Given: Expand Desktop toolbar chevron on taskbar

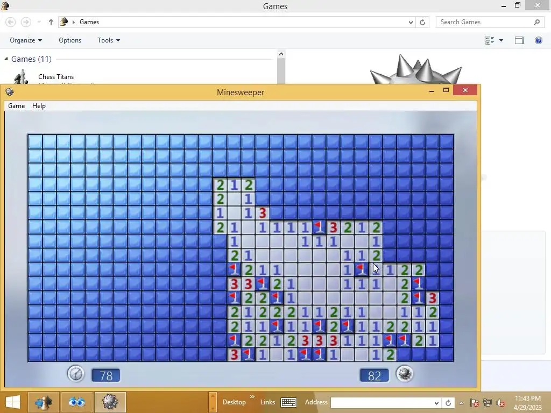Looking at the screenshot, I should pos(252,396).
